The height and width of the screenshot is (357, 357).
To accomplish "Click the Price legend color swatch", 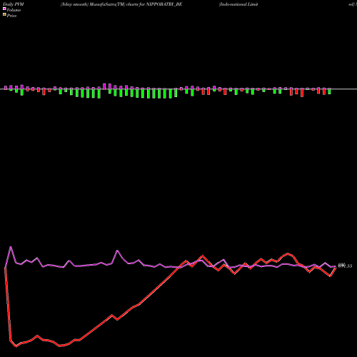I will [x=4, y=15].
